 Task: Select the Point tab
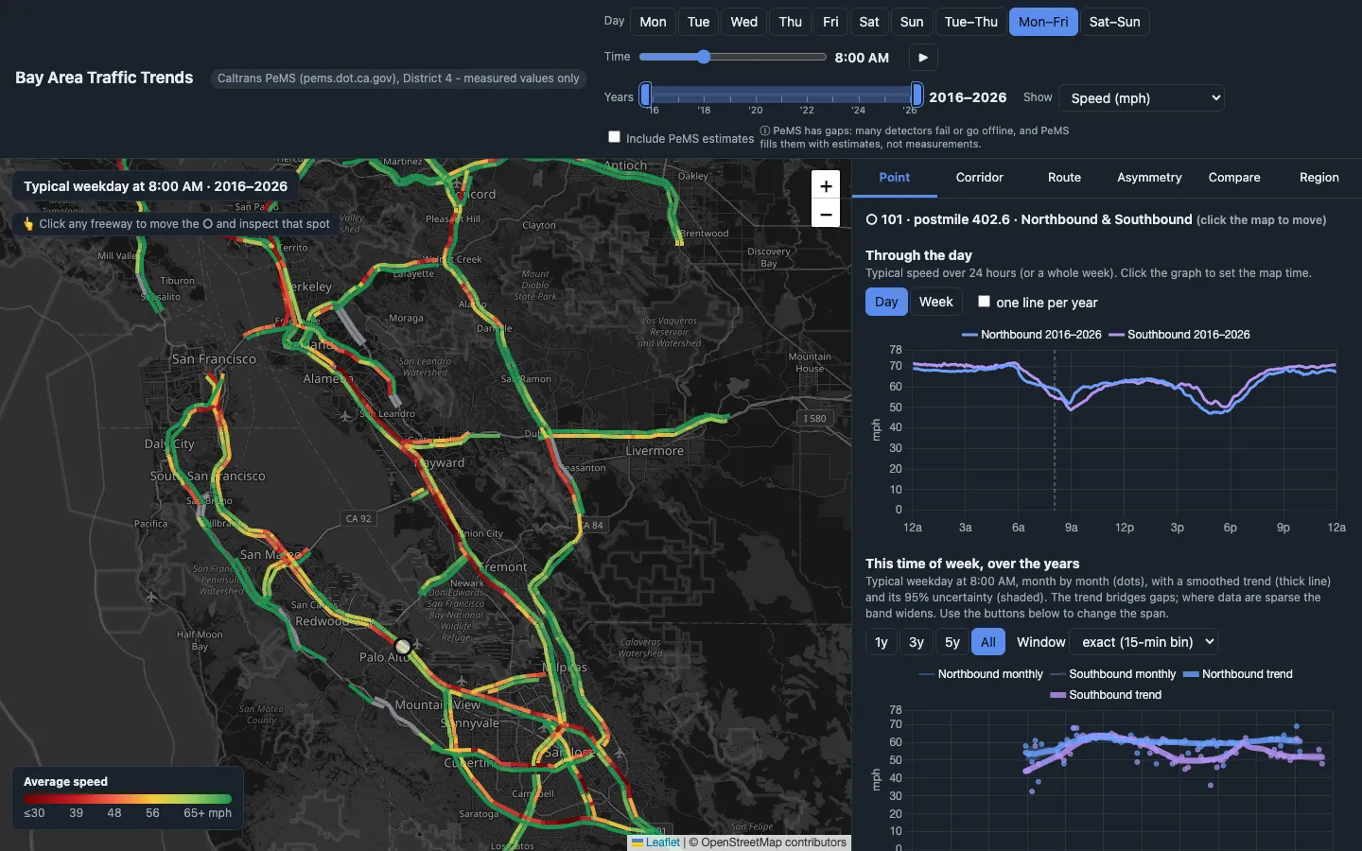point(894,178)
